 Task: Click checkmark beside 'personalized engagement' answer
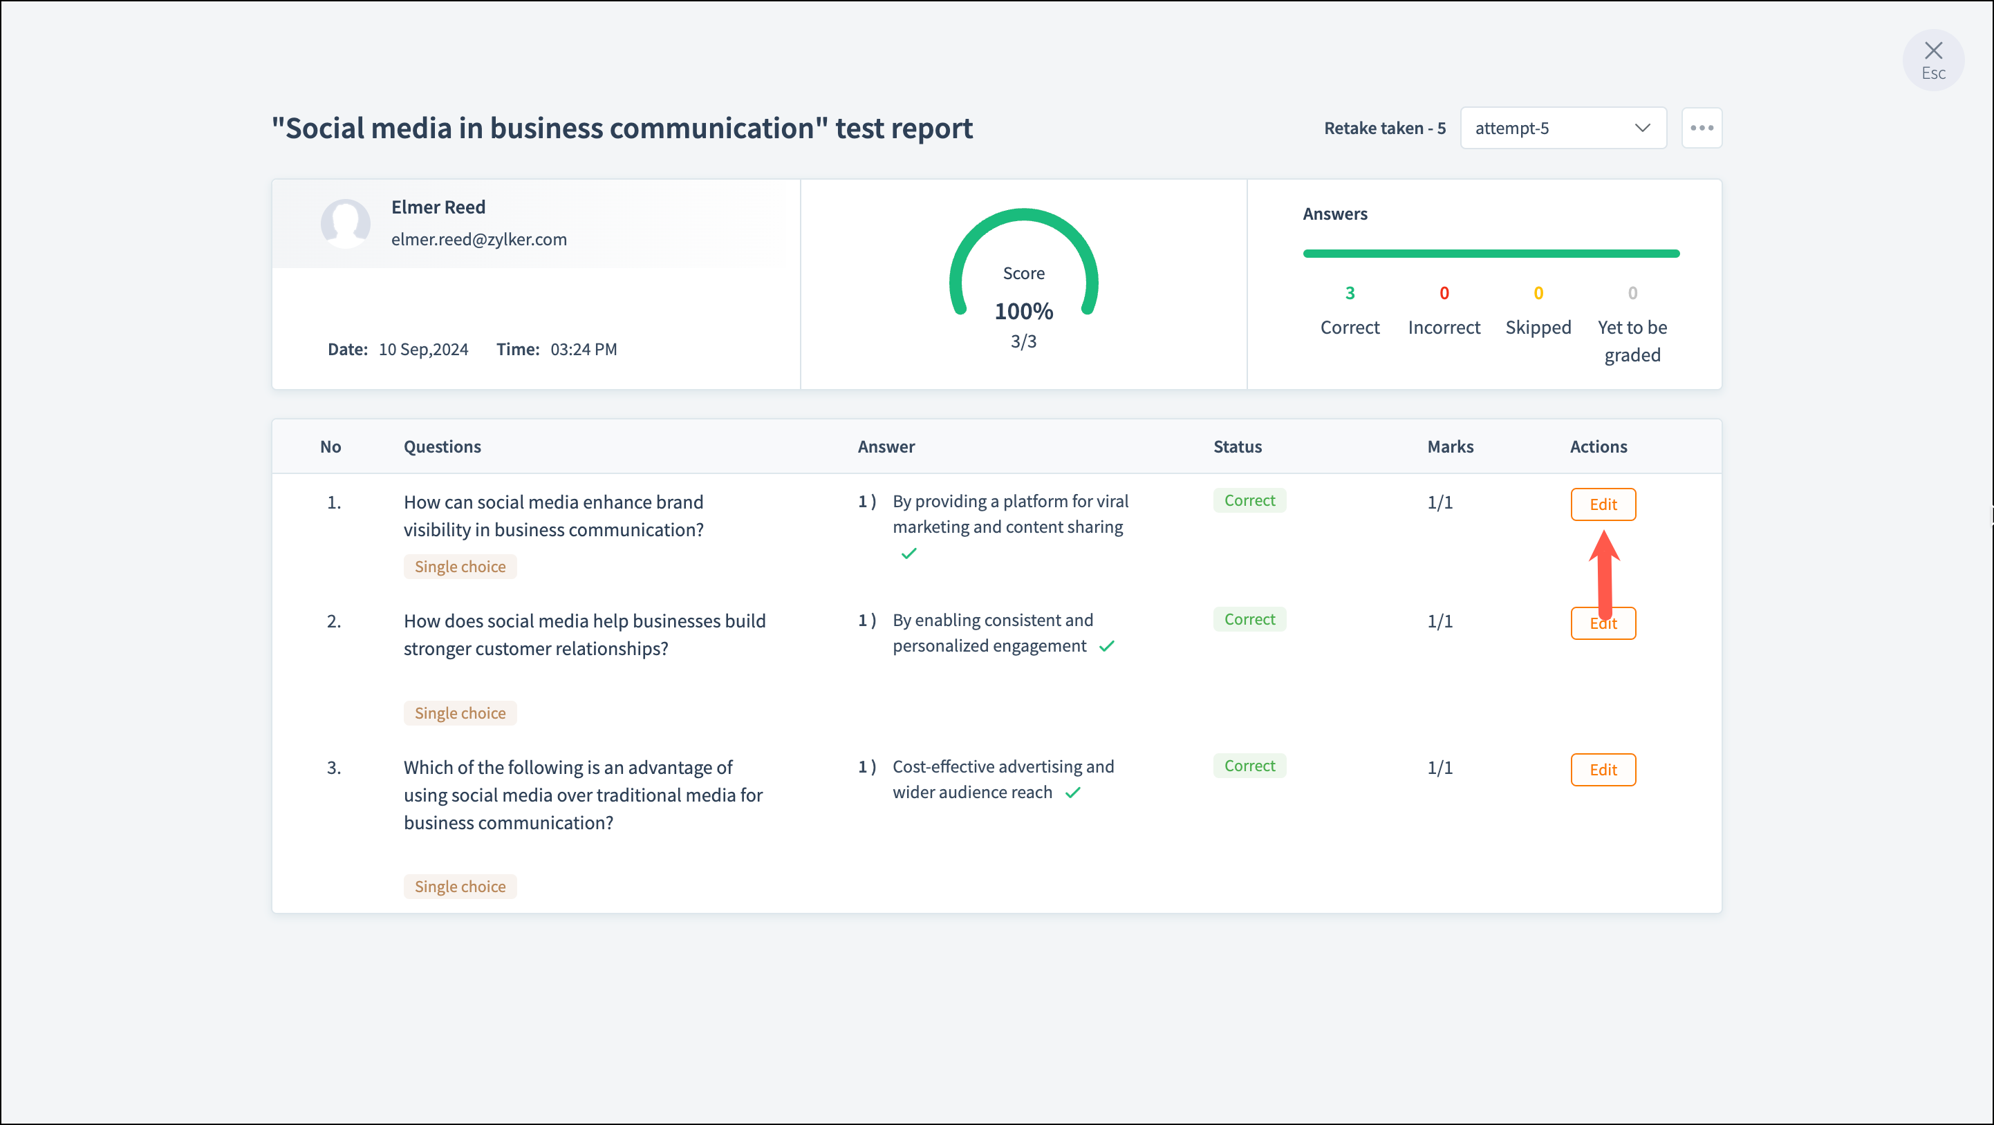coord(1107,646)
